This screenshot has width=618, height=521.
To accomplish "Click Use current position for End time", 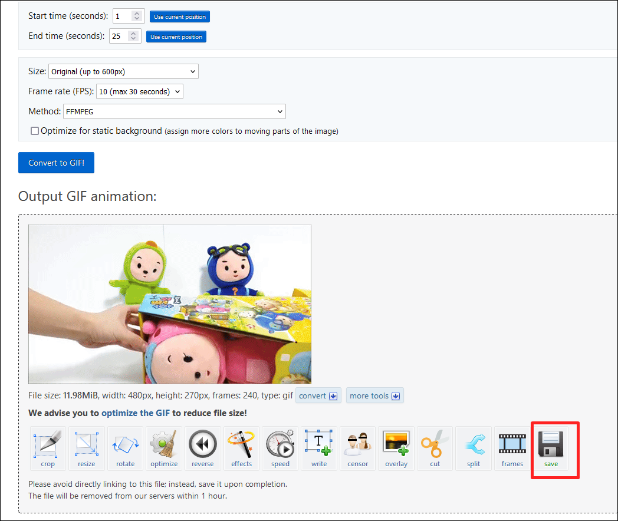I will click(x=176, y=37).
